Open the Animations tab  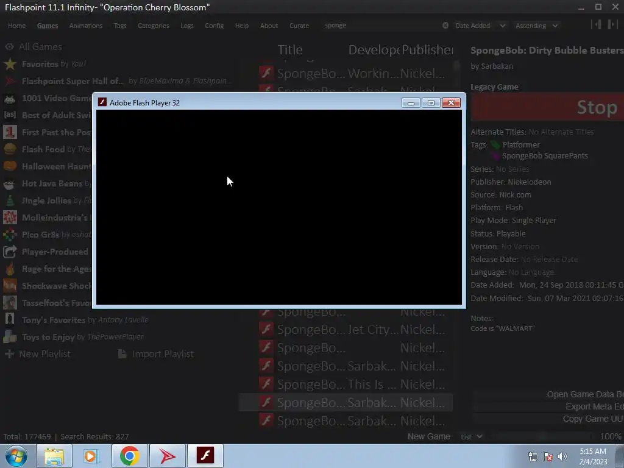coord(85,26)
